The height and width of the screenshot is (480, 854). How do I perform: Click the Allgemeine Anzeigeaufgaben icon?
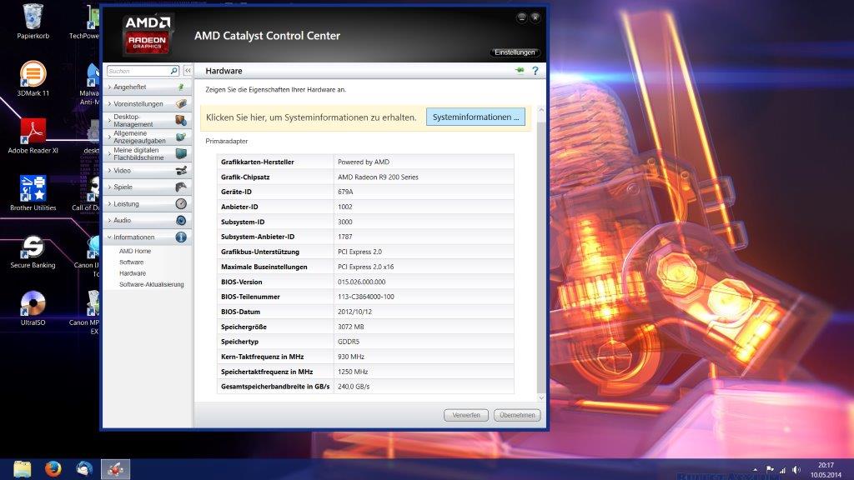(x=181, y=137)
